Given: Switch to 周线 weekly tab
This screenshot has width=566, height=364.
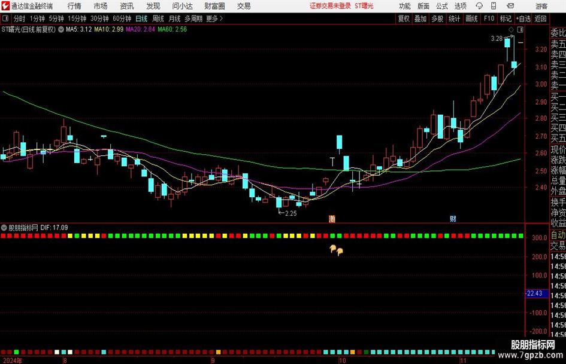Looking at the screenshot, I should (x=158, y=19).
